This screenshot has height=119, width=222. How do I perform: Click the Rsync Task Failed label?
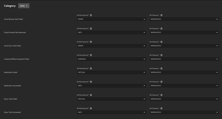click(x=11, y=99)
